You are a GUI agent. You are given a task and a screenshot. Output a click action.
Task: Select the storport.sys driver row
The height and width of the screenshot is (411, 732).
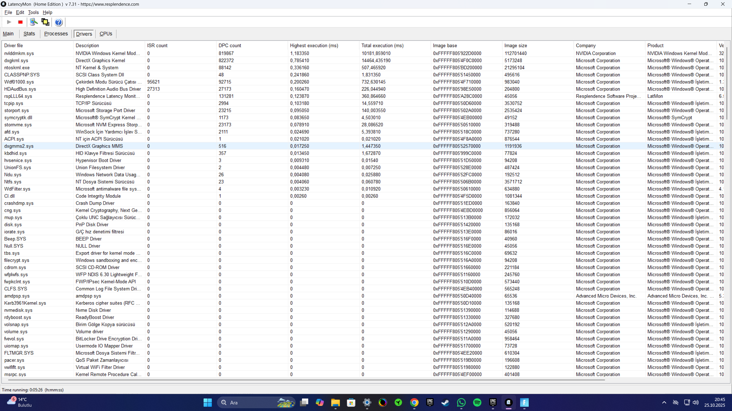tap(363, 110)
